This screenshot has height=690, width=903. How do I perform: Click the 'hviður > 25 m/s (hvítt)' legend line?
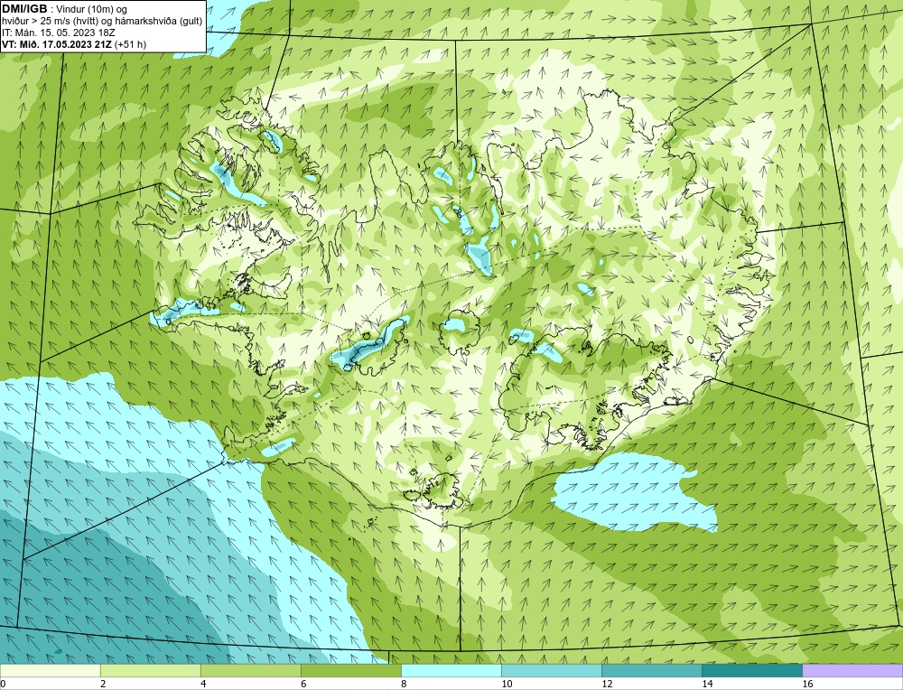[x=102, y=22]
